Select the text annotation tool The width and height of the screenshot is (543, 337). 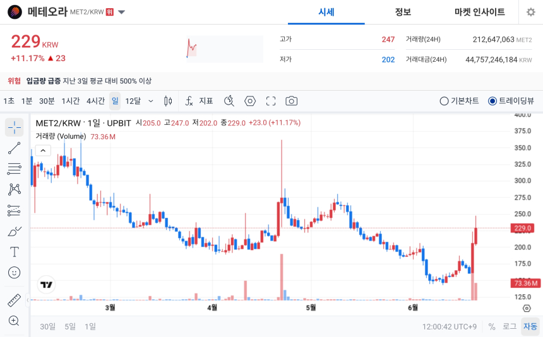point(14,251)
